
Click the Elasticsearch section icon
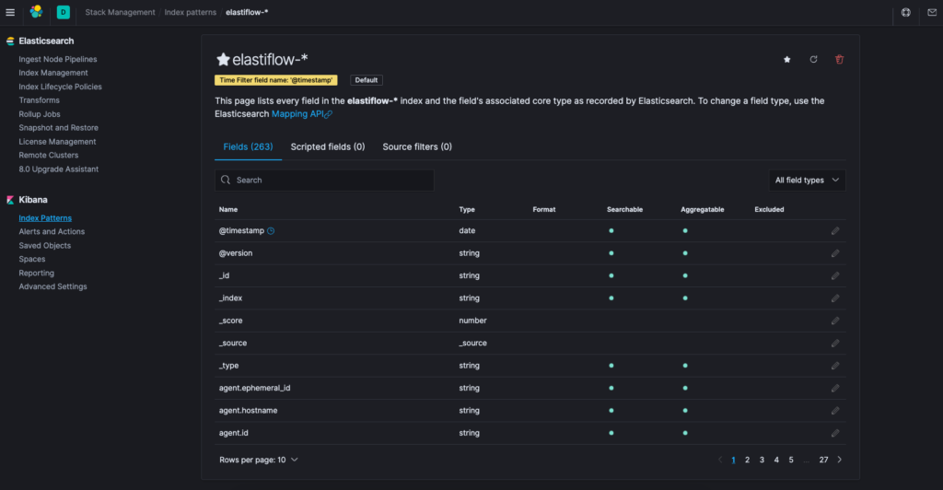(x=10, y=41)
